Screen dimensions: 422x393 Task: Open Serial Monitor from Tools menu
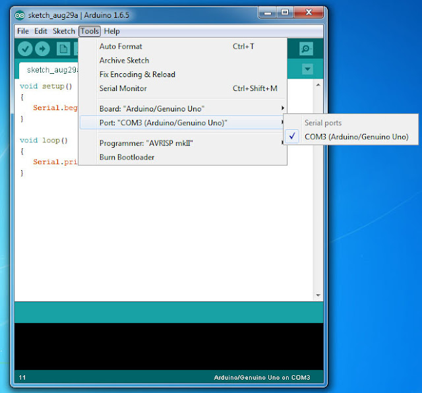tap(183, 88)
